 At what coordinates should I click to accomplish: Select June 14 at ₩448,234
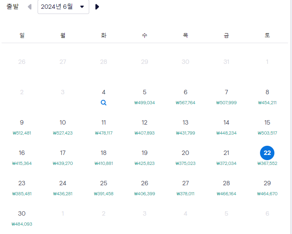click(x=226, y=127)
